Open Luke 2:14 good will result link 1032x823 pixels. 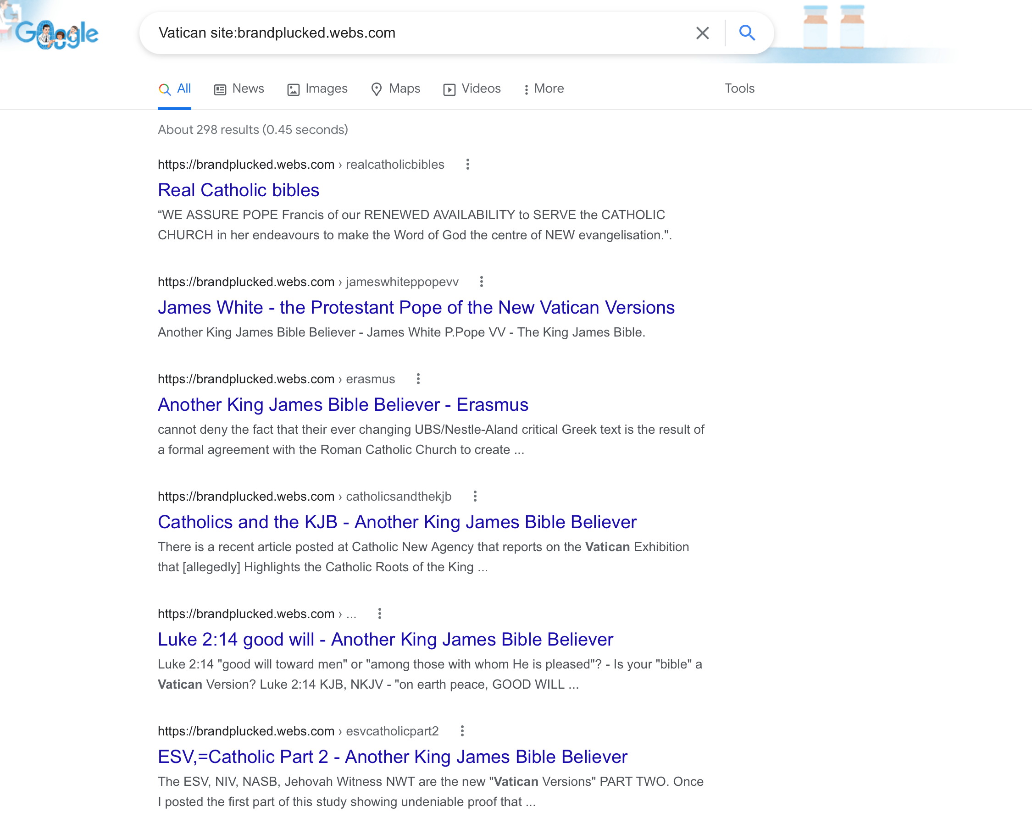(x=385, y=639)
